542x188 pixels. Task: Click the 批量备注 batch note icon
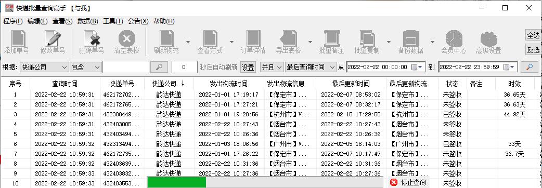(331, 38)
